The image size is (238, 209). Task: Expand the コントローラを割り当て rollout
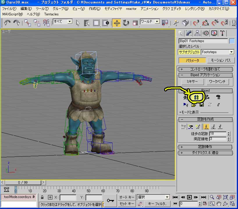click(x=205, y=69)
